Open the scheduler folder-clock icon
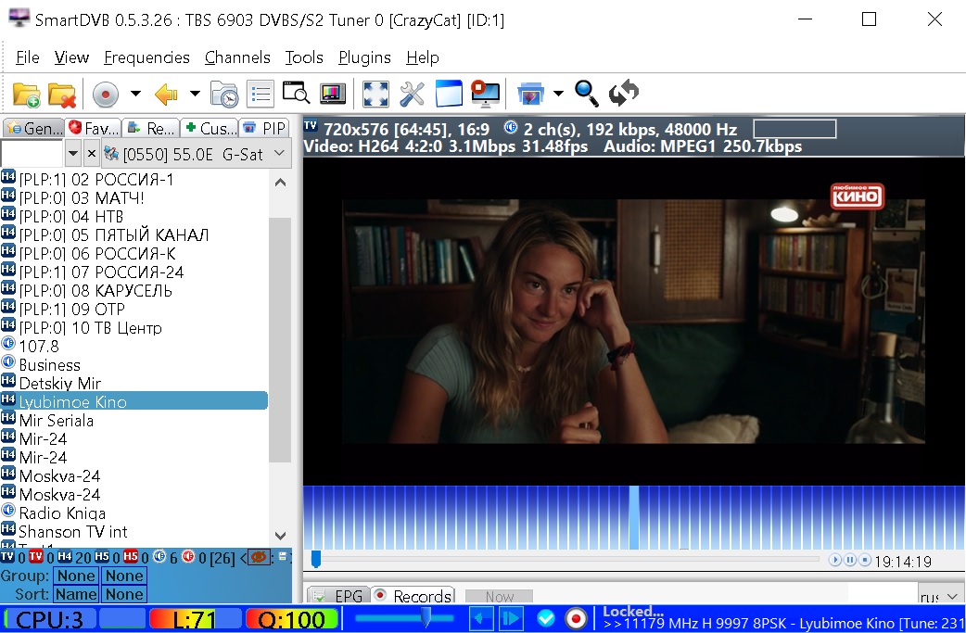Image resolution: width=966 pixels, height=633 pixels. 223,95
